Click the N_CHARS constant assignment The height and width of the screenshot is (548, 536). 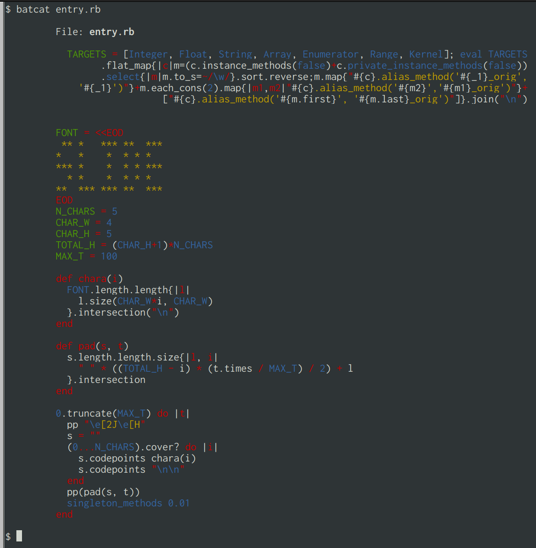pos(75,211)
